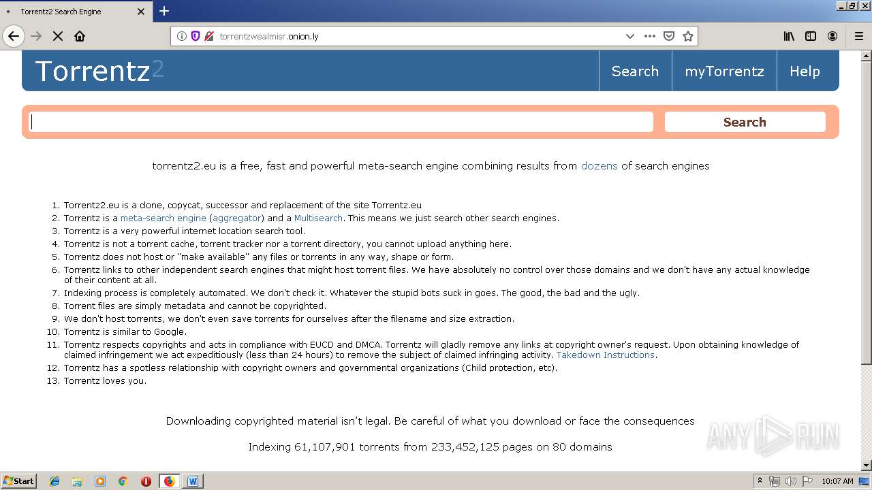Click the Torrentz2 logo
Image resolution: width=872 pixels, height=490 pixels.
pyautogui.click(x=99, y=71)
